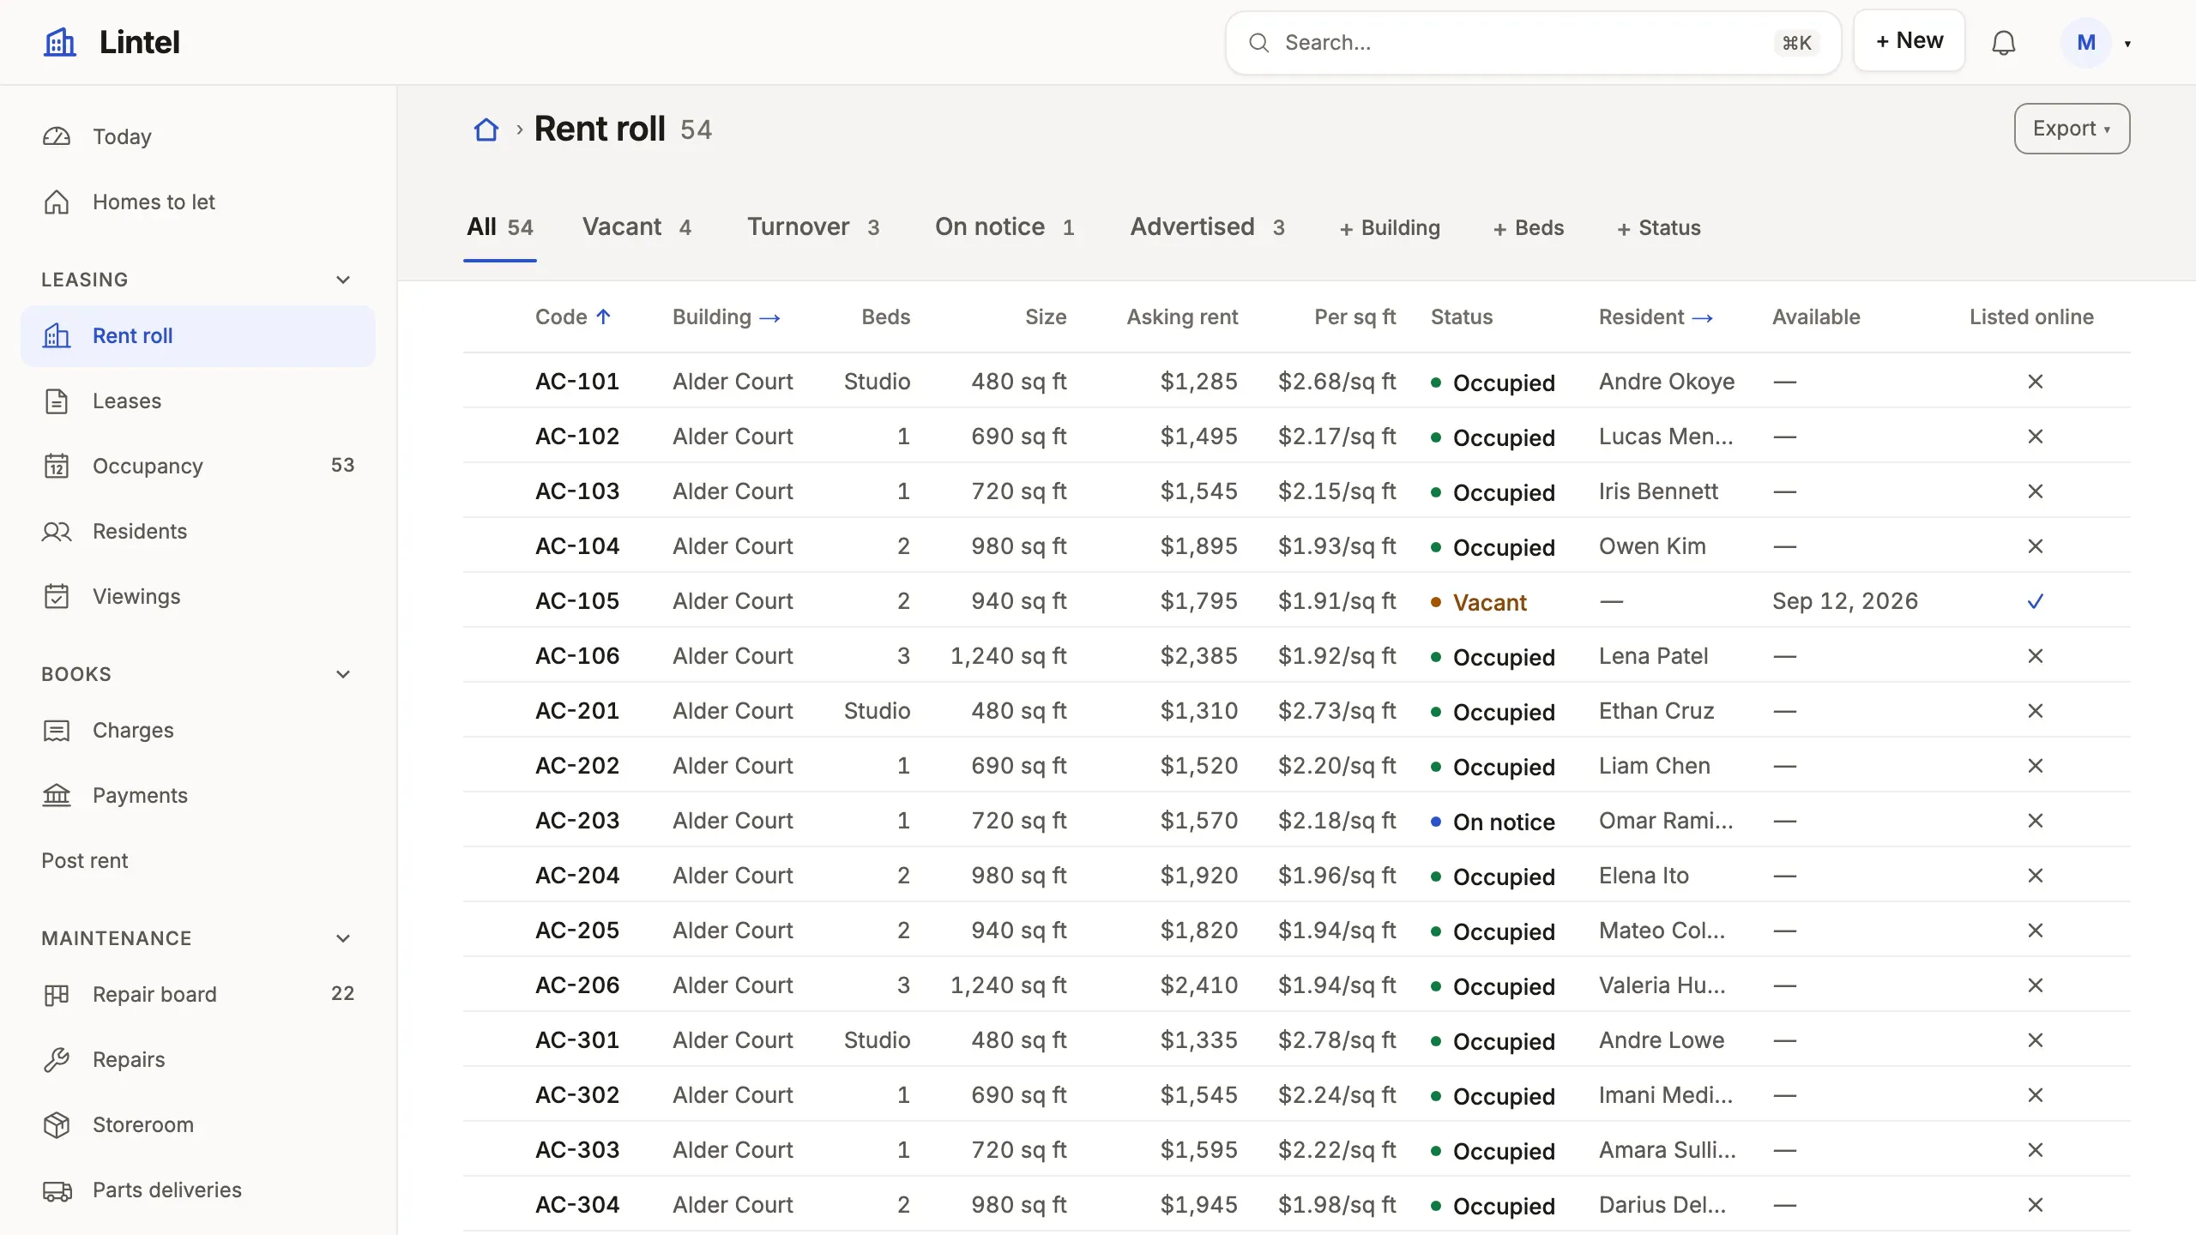
Task: Click the Occupancy count 53 badge
Action: [x=342, y=465]
